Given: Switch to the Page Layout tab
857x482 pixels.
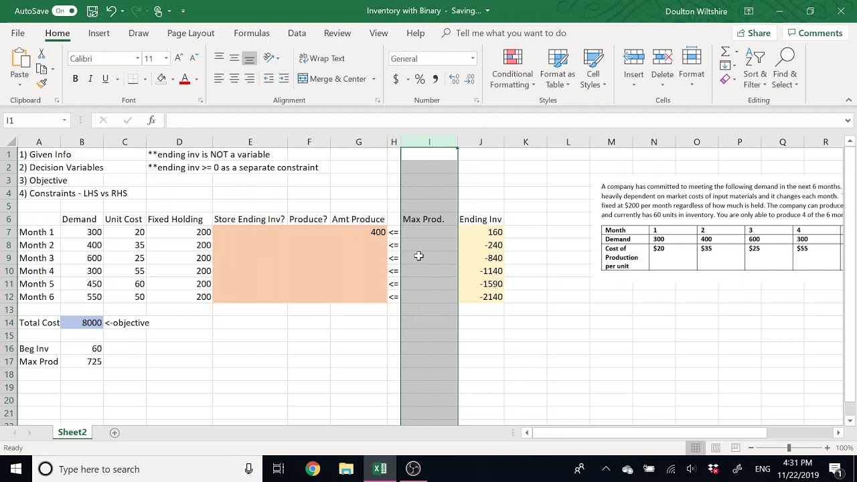Looking at the screenshot, I should pyautogui.click(x=191, y=33).
